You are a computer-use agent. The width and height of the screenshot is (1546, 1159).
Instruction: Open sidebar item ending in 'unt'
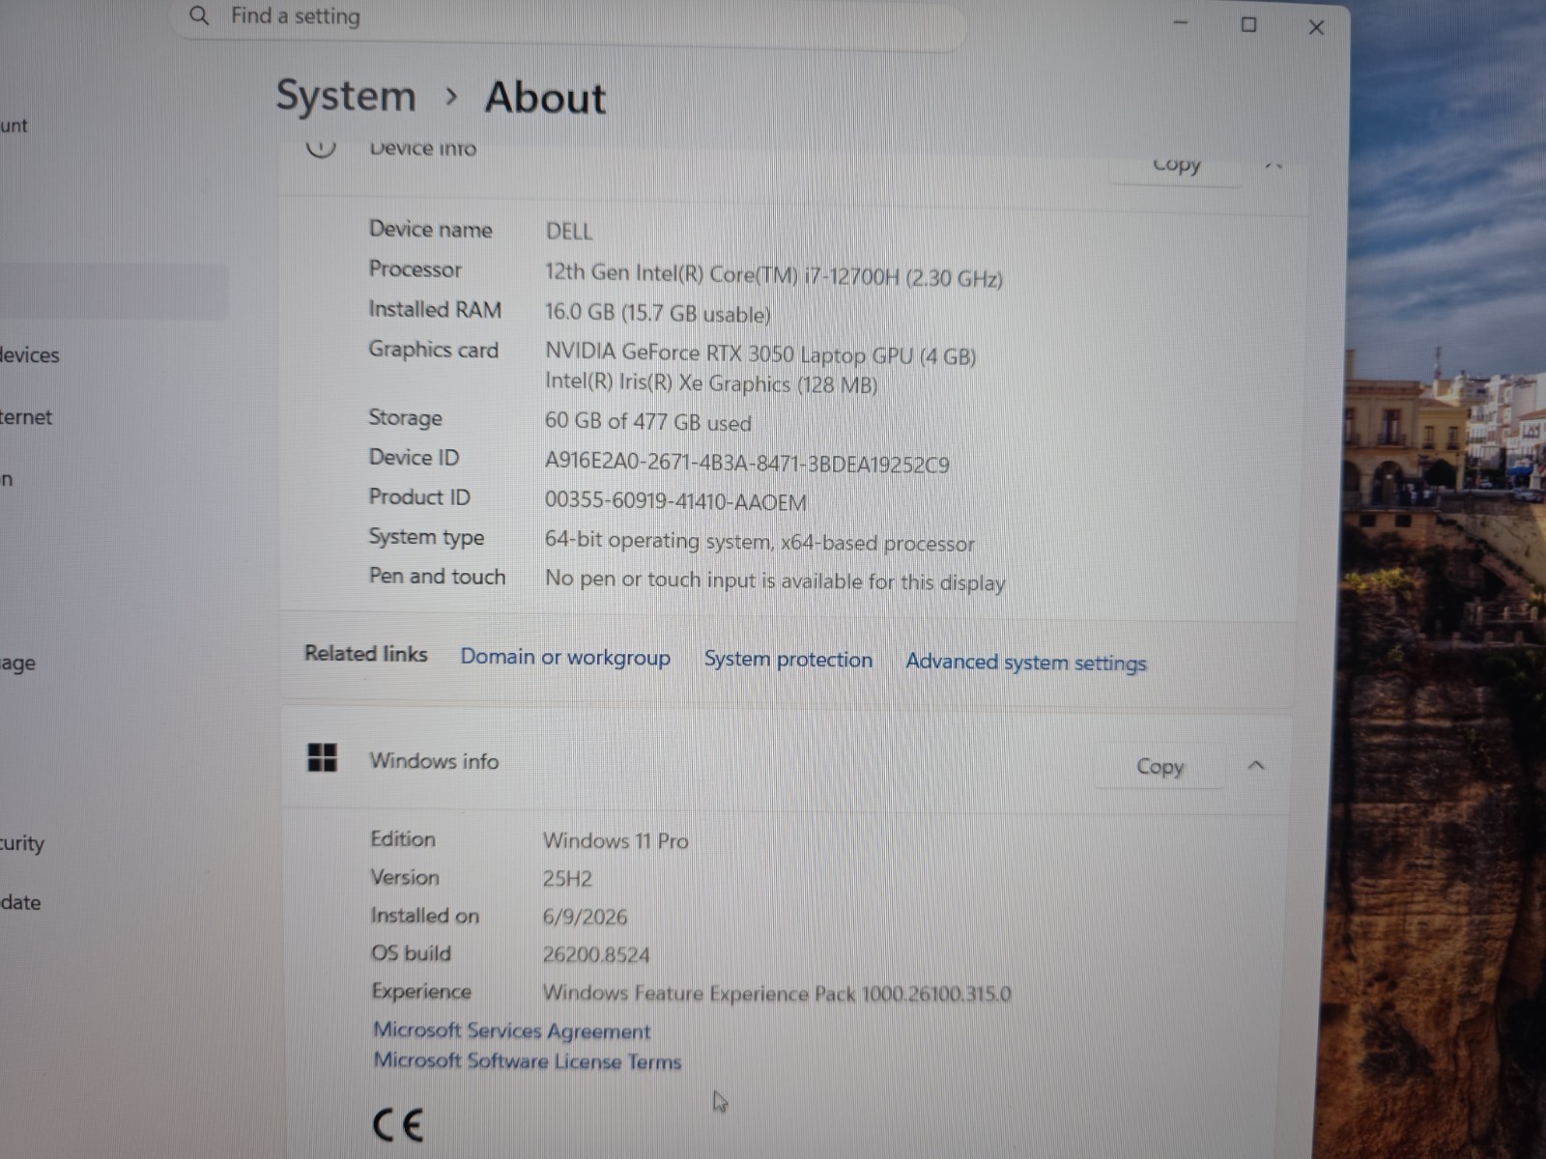pyautogui.click(x=14, y=126)
